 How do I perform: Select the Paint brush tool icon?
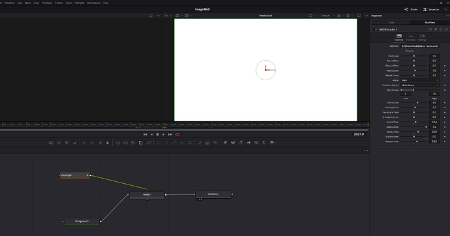click(75, 143)
